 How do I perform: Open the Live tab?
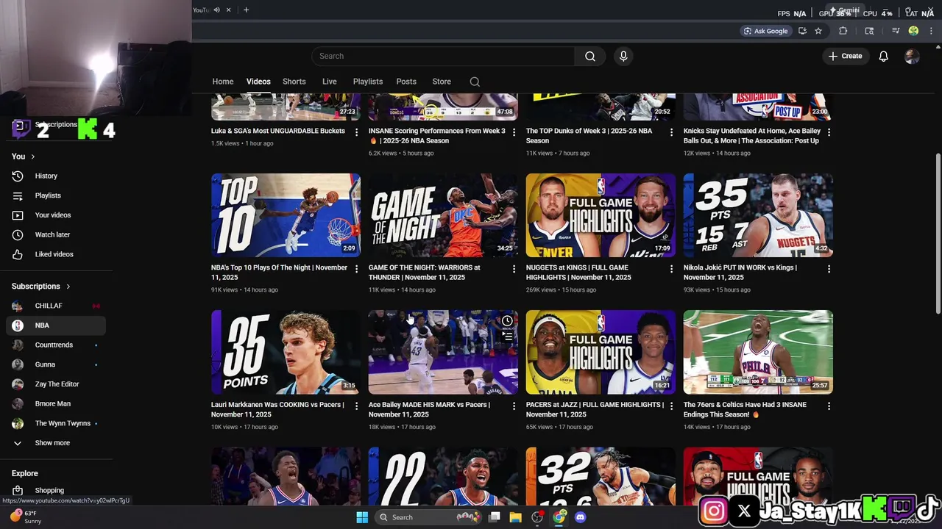[x=329, y=82]
